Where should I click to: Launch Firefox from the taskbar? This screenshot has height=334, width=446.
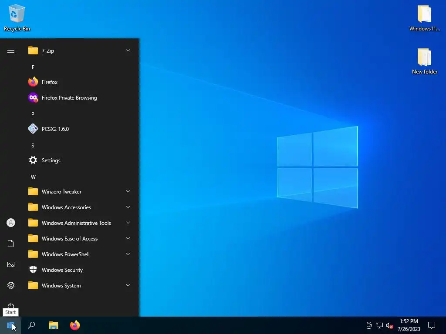(75, 325)
